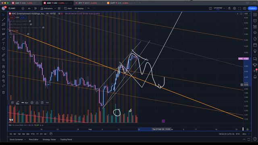The image size is (258, 145).
Task: Open the quick search icon
Action: pos(229,8)
